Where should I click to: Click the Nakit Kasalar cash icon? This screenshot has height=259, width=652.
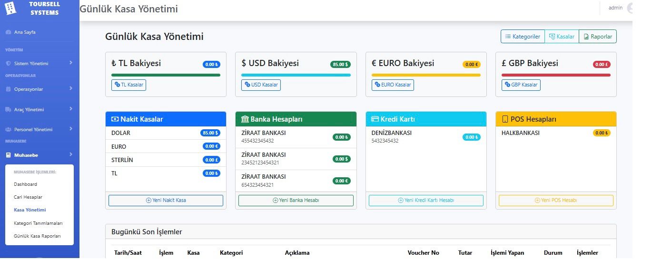pos(115,119)
